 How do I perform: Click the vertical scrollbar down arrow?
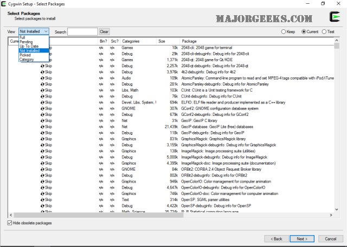(x=337, y=209)
